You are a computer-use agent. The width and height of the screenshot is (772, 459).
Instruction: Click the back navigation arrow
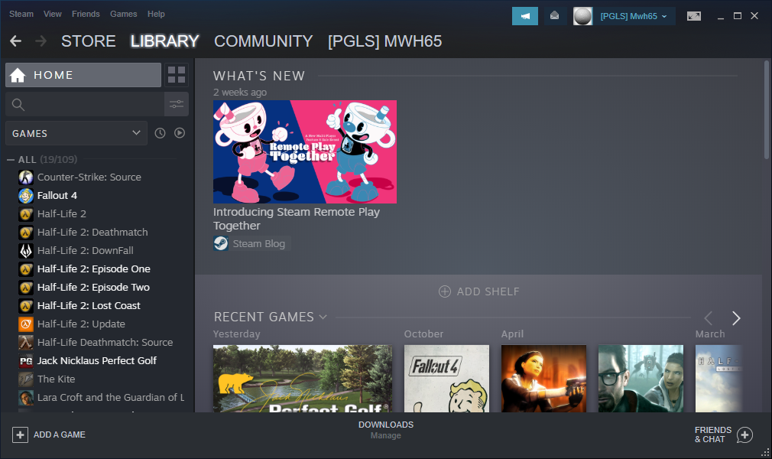pyautogui.click(x=15, y=41)
